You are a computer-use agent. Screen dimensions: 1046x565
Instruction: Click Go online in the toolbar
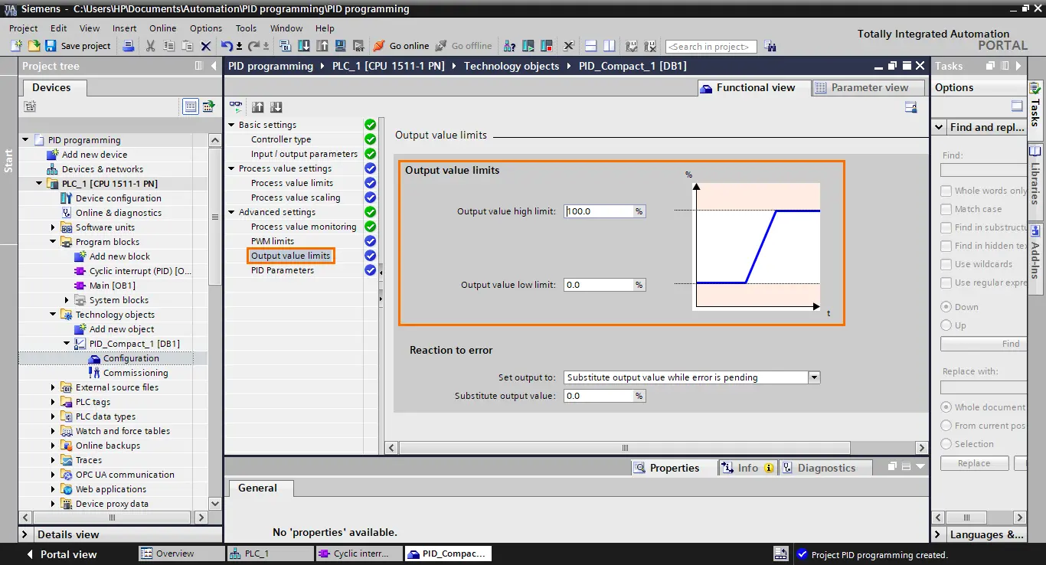[400, 46]
